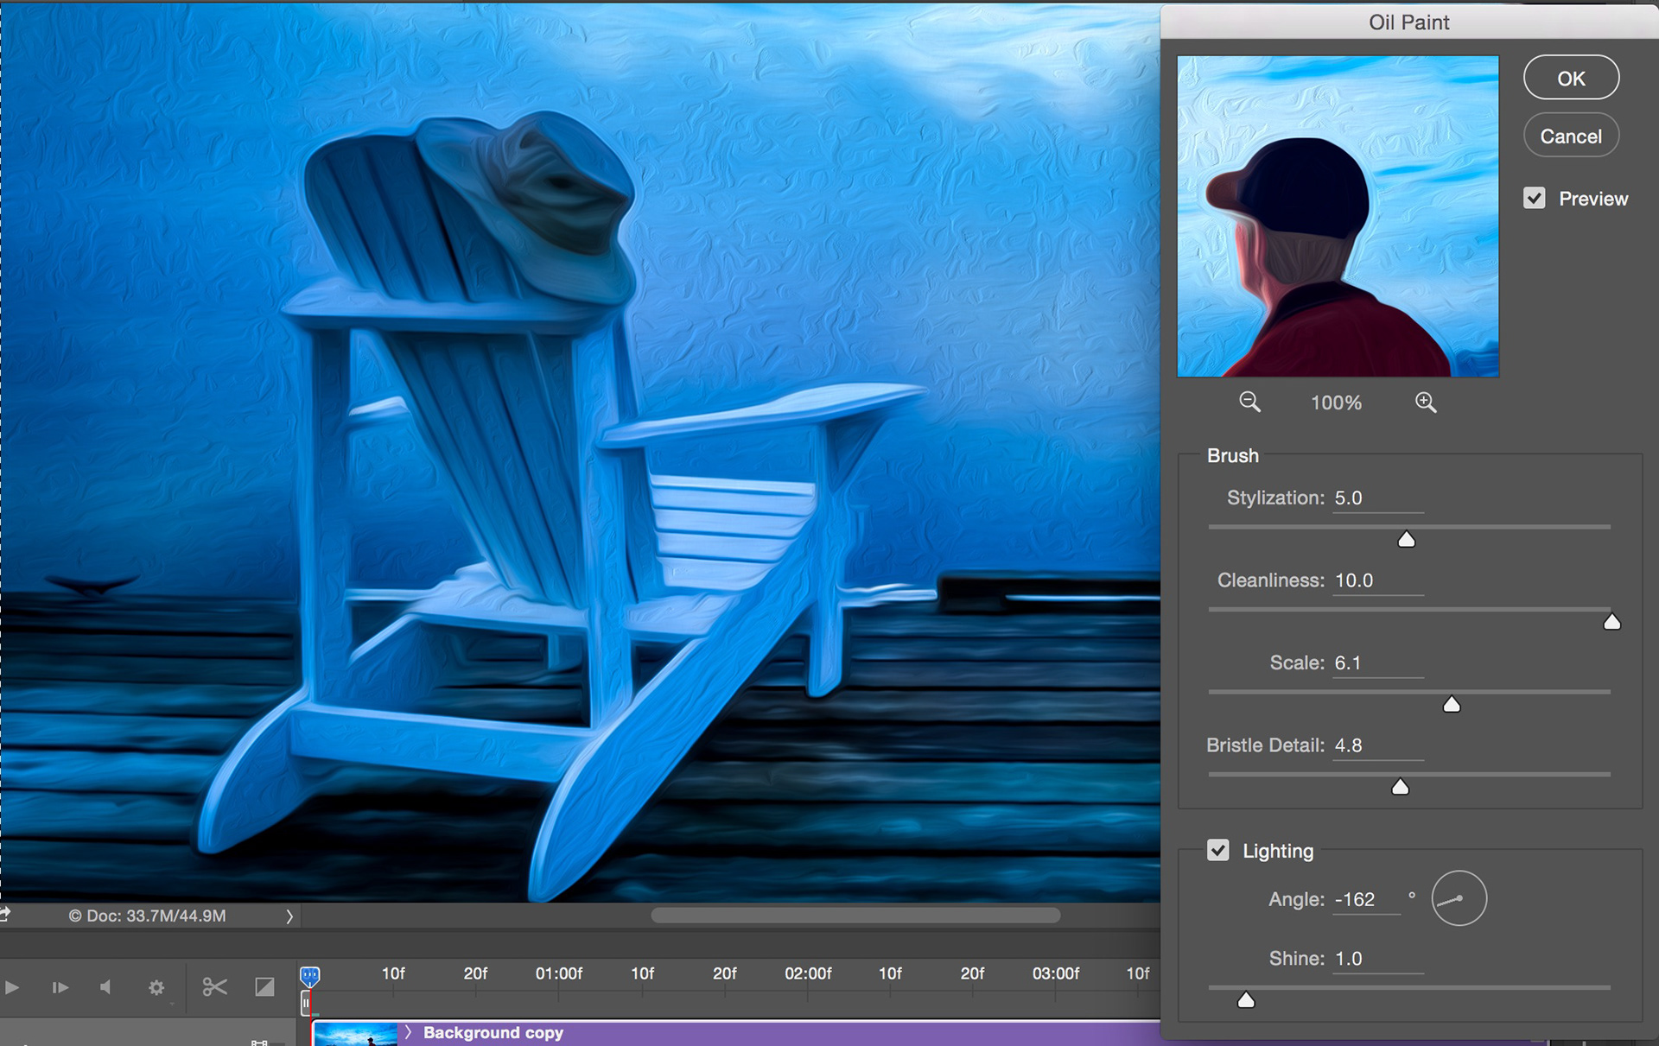Click the share icon in status bar
This screenshot has height=1046, width=1659.
point(5,914)
